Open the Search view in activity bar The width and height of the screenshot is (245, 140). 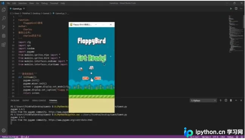coord(4,18)
